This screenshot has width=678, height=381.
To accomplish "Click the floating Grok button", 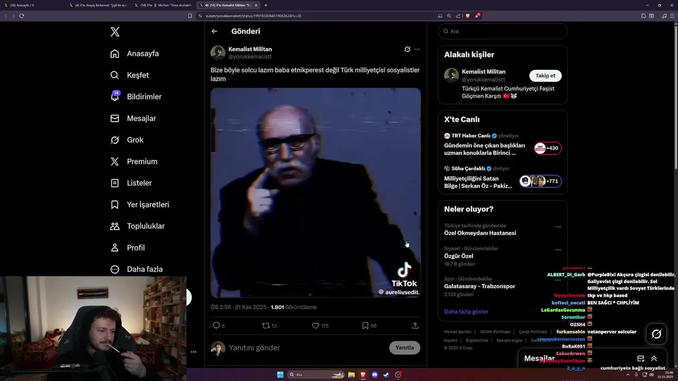I will [656, 334].
